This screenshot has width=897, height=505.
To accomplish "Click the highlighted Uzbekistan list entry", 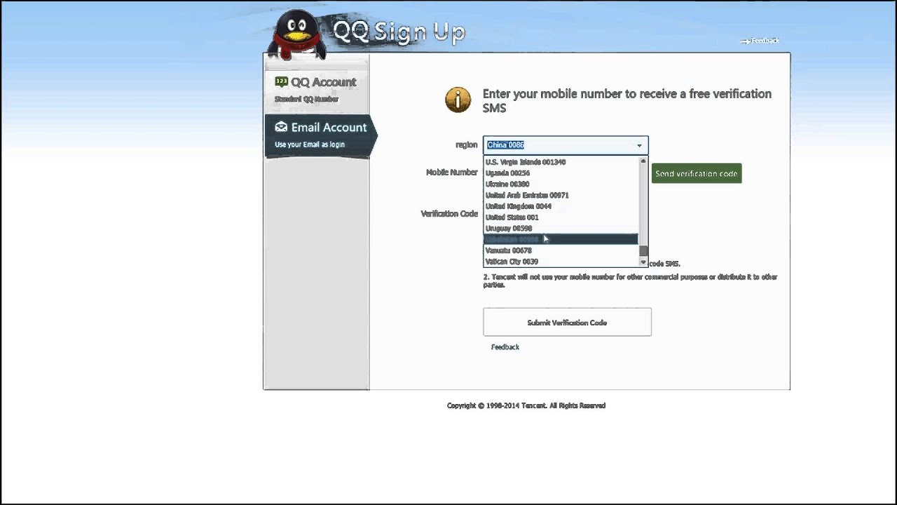I will click(x=561, y=239).
